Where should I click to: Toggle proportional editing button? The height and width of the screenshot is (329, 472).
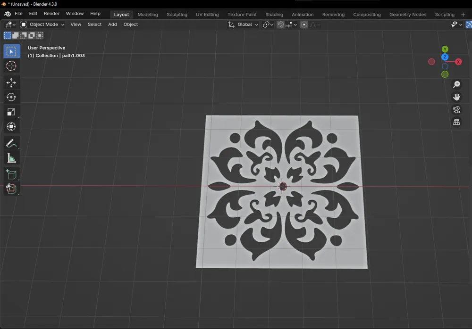point(304,25)
